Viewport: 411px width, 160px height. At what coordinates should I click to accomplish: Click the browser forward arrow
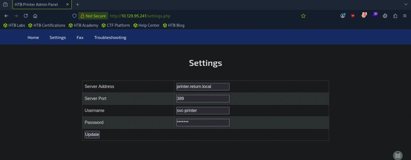click(16, 16)
